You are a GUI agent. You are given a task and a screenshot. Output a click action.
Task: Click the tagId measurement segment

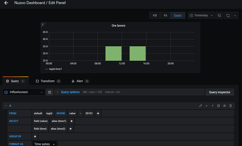pos(49,113)
